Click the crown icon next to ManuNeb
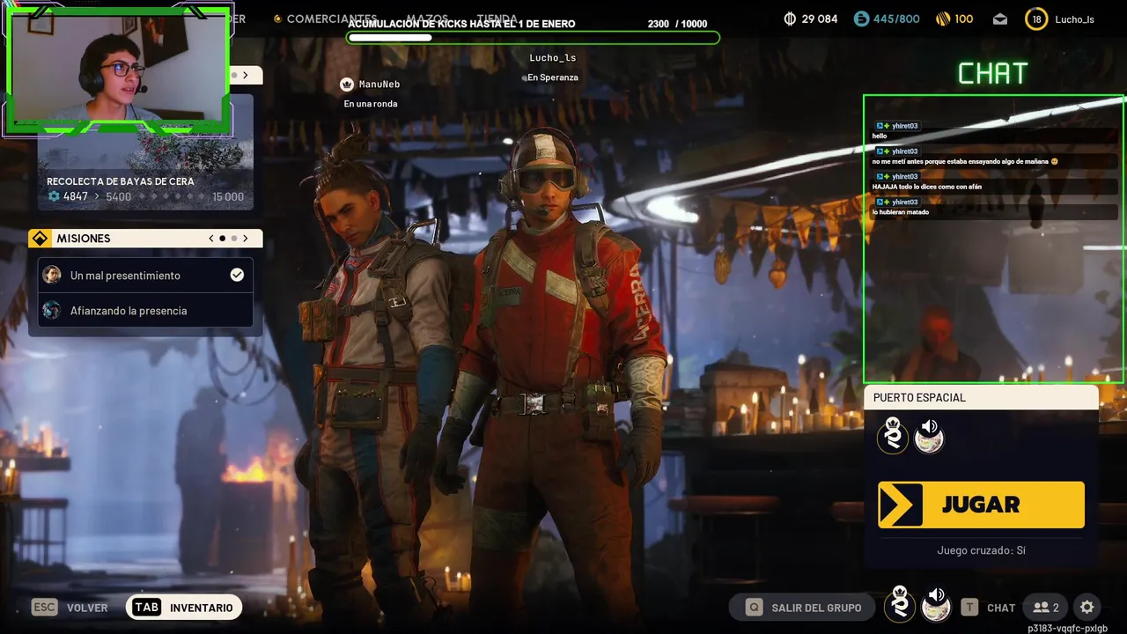1127x634 pixels. tap(348, 84)
